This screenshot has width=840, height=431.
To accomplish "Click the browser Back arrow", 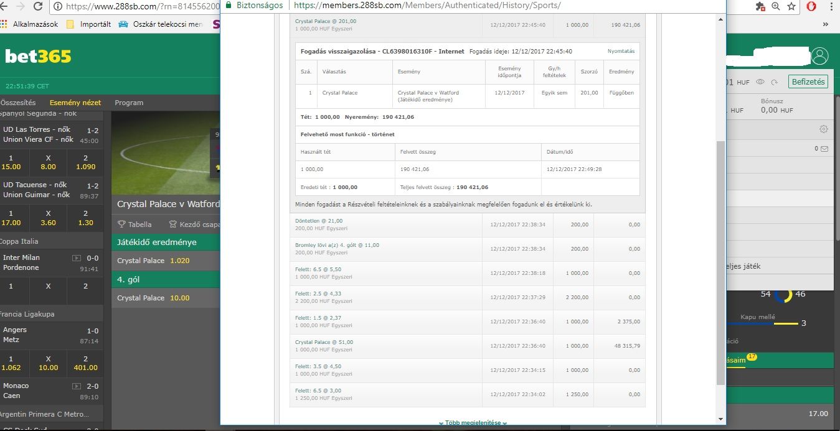I will pyautogui.click(x=4, y=7).
